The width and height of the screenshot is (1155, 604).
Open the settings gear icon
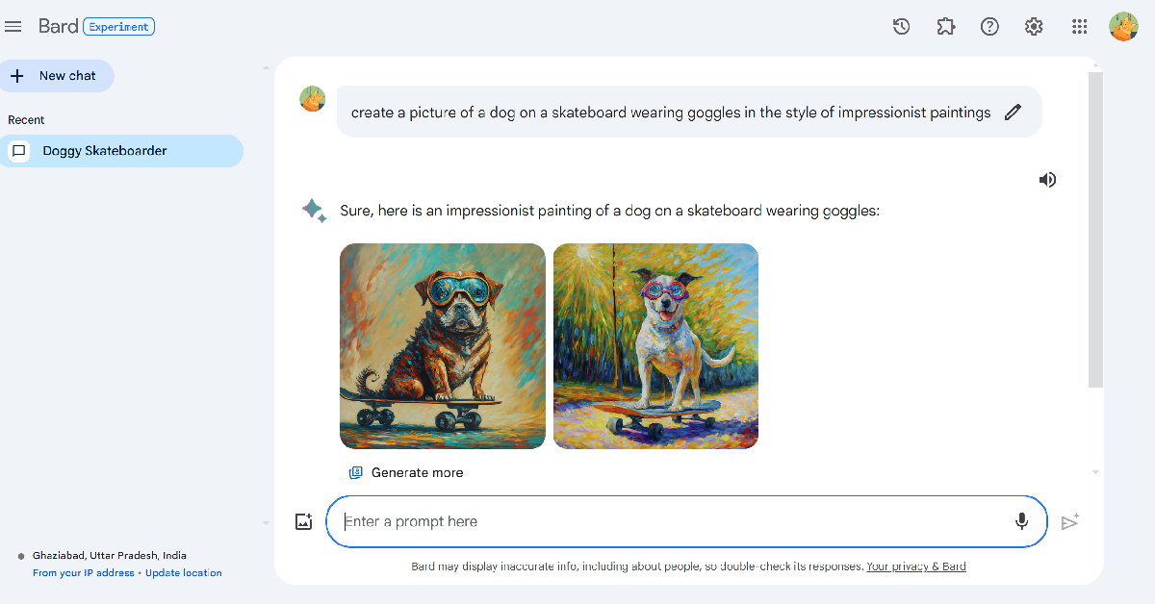click(1034, 27)
